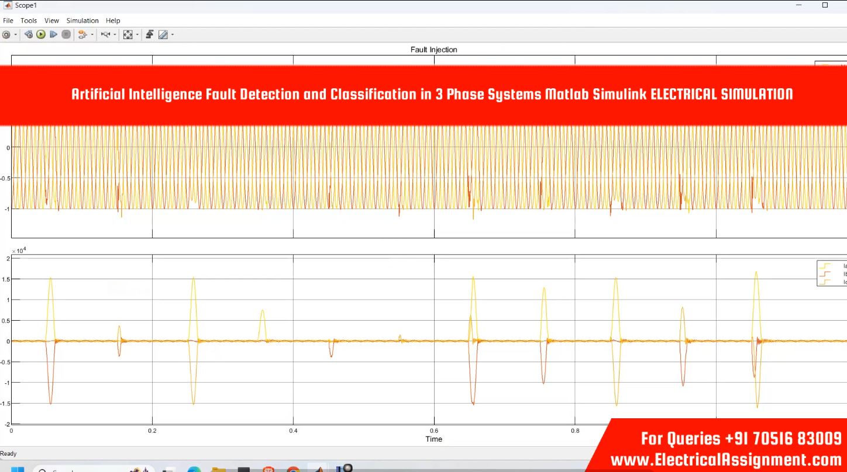
Task: Open the scope Configuration Properties gear icon
Action: 6,34
